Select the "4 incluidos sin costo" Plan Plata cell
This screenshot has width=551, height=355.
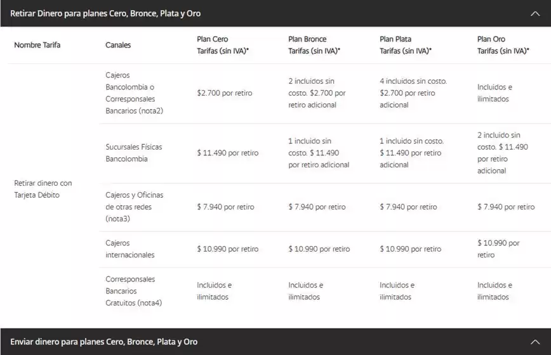click(413, 93)
